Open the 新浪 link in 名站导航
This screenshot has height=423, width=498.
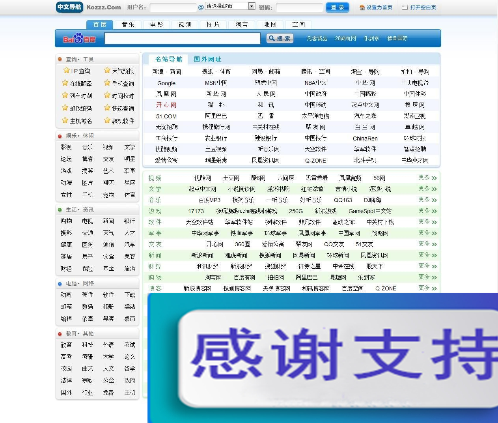point(158,71)
